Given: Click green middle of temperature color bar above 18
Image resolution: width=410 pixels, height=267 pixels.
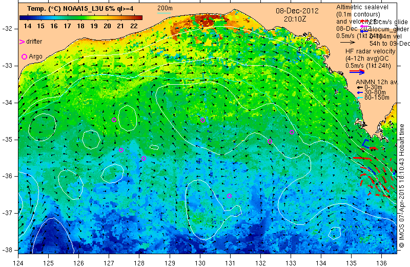Looking at the screenshot, I should (80, 17).
